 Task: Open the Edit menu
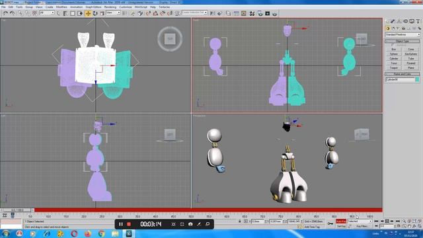point(11,7)
